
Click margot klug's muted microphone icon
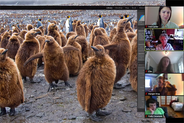(x=147, y=94)
